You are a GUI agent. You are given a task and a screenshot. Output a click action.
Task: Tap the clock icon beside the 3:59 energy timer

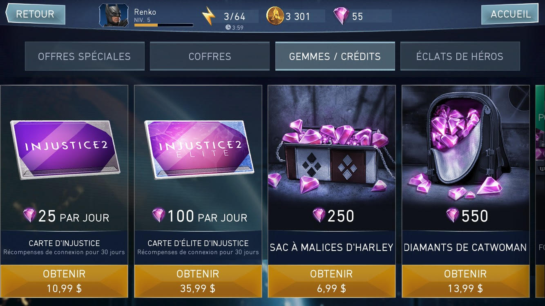click(228, 27)
